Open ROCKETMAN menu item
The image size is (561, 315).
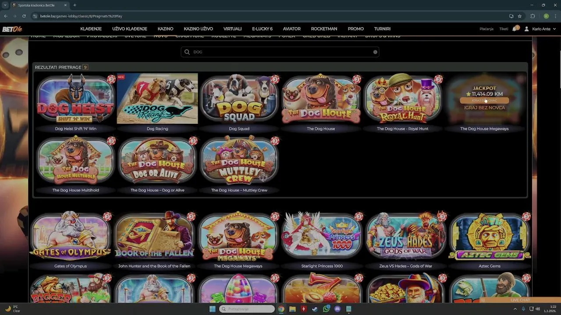pyautogui.click(x=324, y=29)
